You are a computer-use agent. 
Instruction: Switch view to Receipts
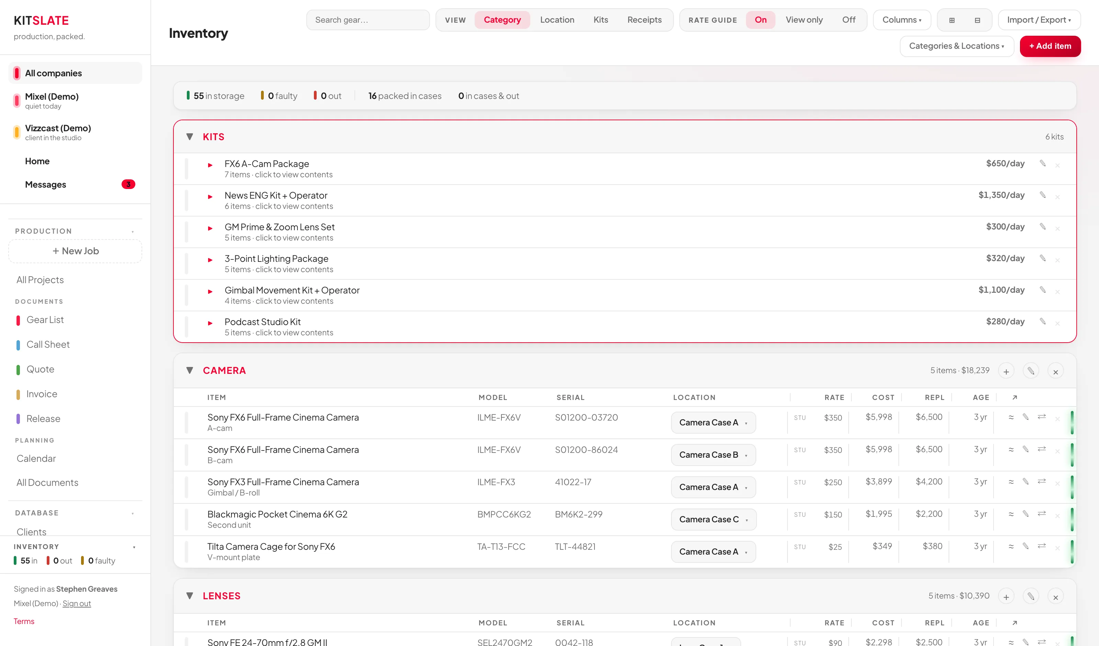pyautogui.click(x=644, y=20)
